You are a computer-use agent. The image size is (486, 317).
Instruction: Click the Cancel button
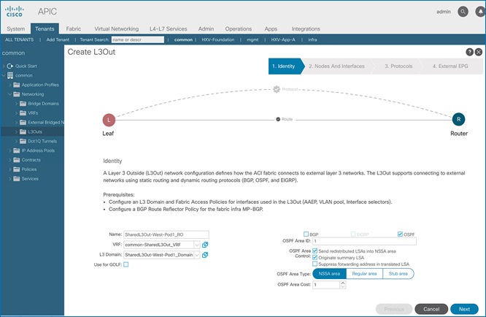(x=431, y=309)
